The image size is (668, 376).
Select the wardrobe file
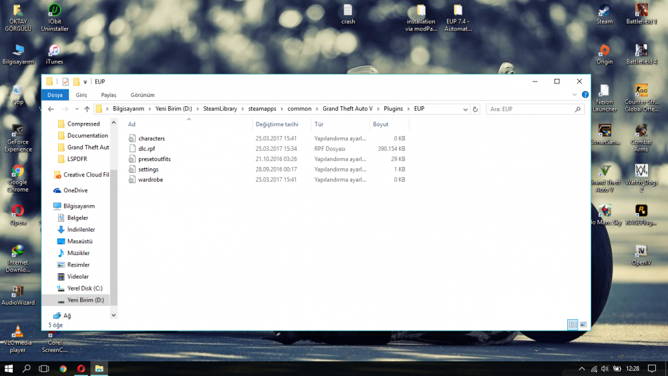click(150, 179)
